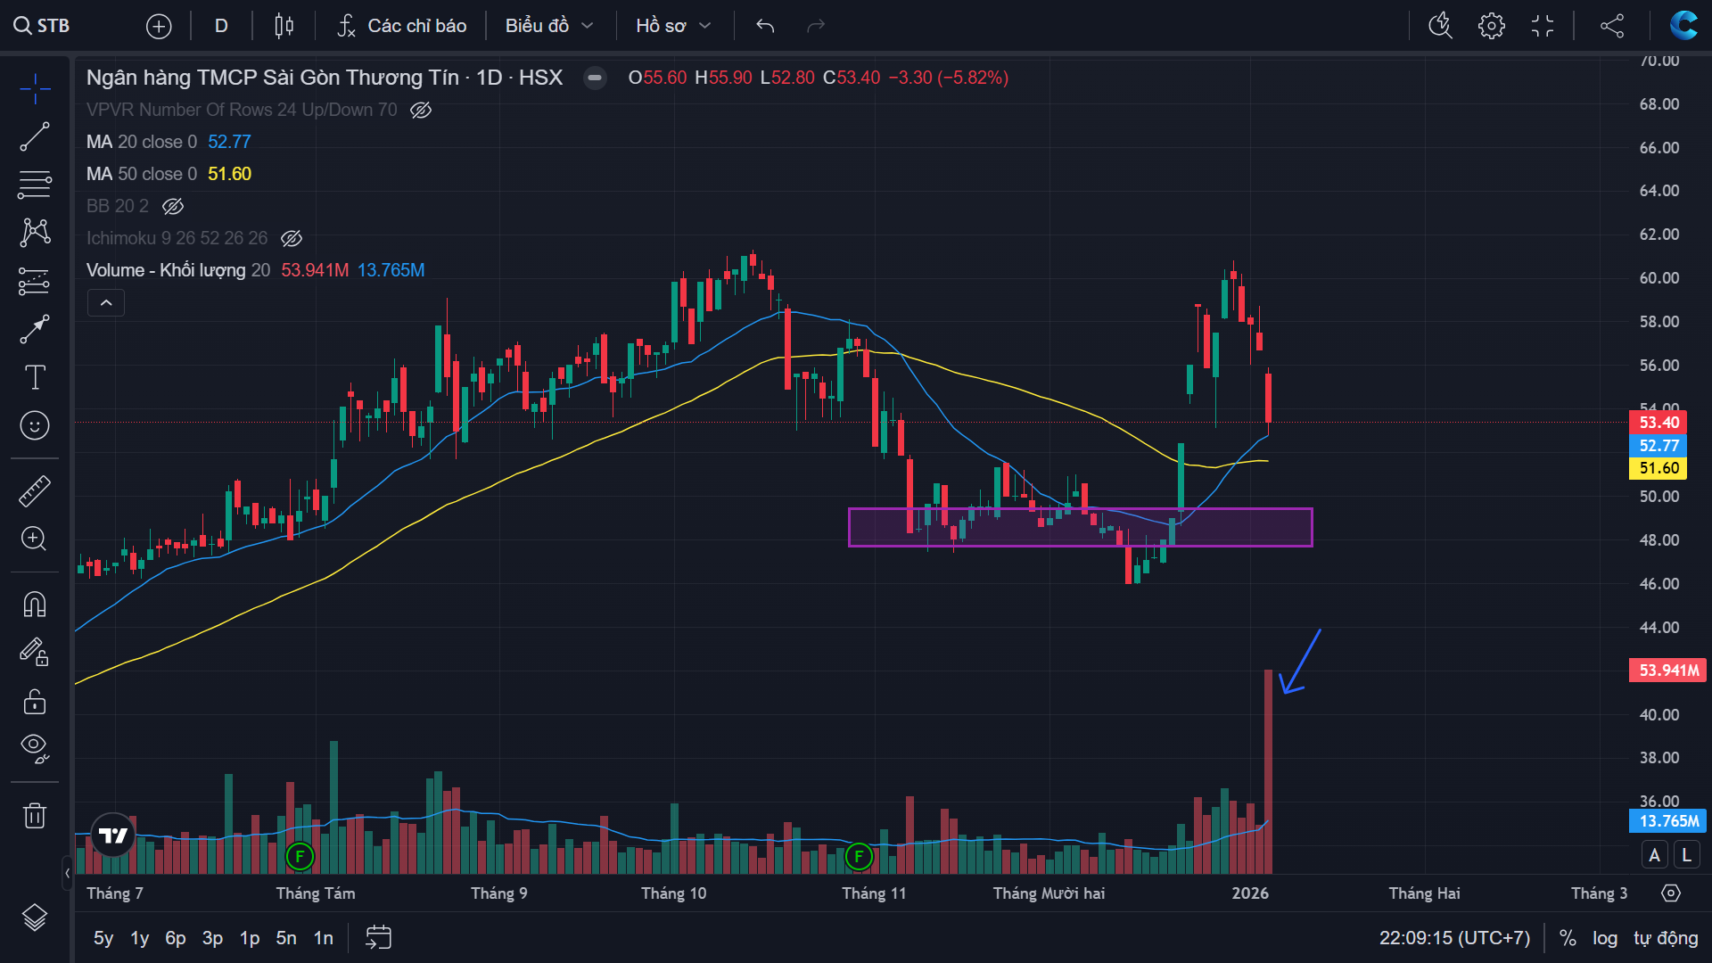The width and height of the screenshot is (1712, 963).
Task: Open the Biểu đồ dropdown
Action: point(549,26)
